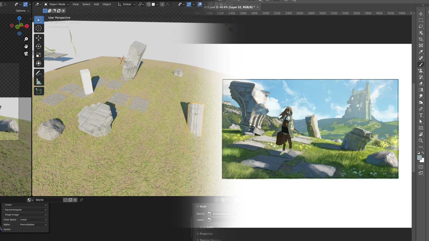
Task: Choose the Type tool in Photoshop's toolbar
Action: (x=421, y=115)
